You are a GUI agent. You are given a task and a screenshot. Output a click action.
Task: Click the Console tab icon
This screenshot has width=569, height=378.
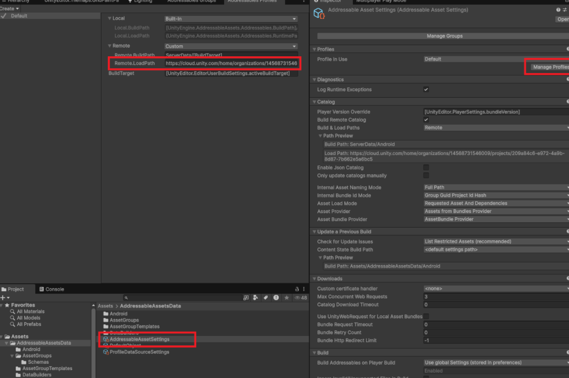(x=42, y=289)
